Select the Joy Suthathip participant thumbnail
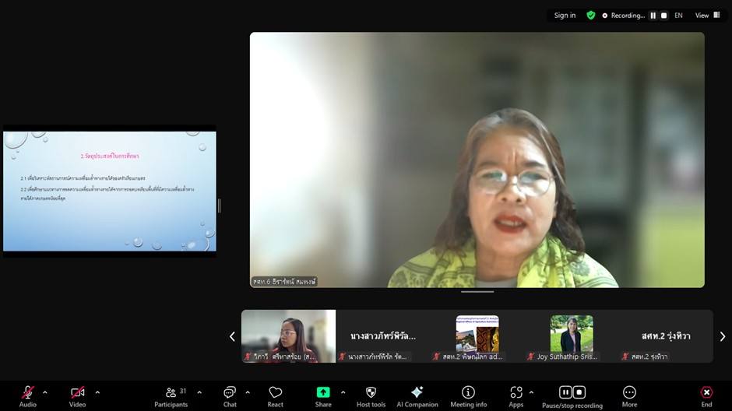 (x=571, y=336)
